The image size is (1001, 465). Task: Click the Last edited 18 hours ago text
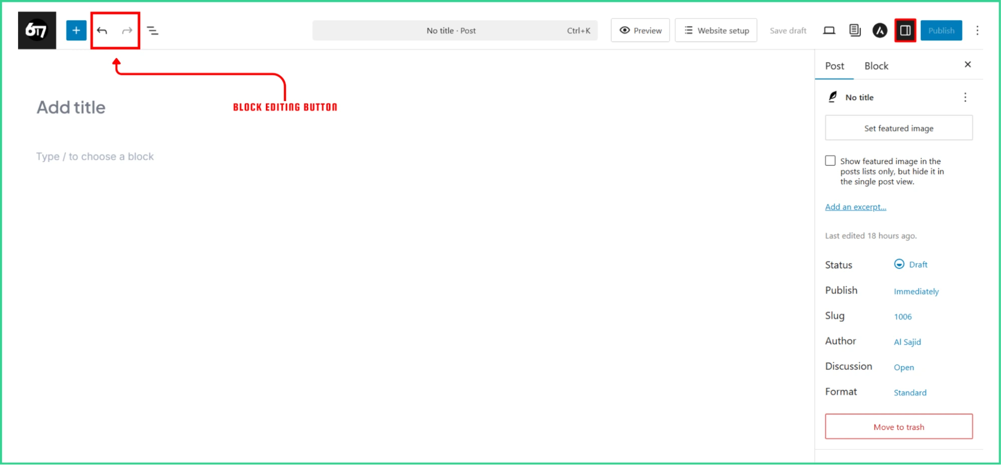coord(871,236)
